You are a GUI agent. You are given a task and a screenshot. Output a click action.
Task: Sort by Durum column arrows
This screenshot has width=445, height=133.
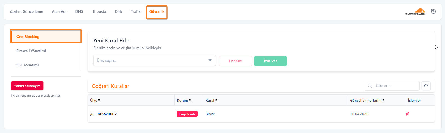click(190, 100)
